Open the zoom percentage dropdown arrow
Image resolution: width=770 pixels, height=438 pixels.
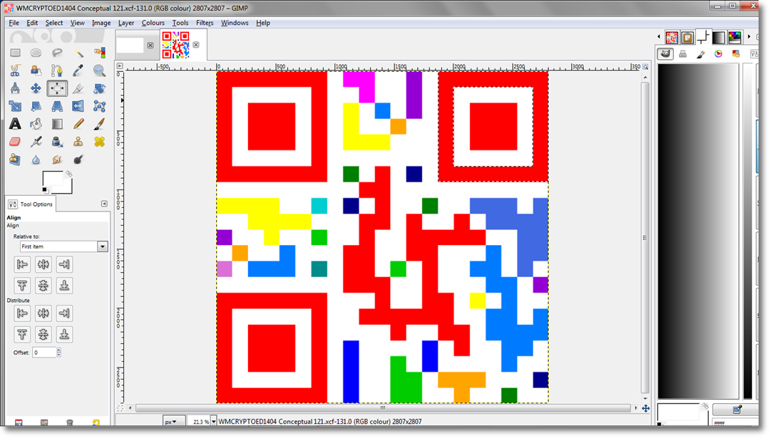pos(213,422)
